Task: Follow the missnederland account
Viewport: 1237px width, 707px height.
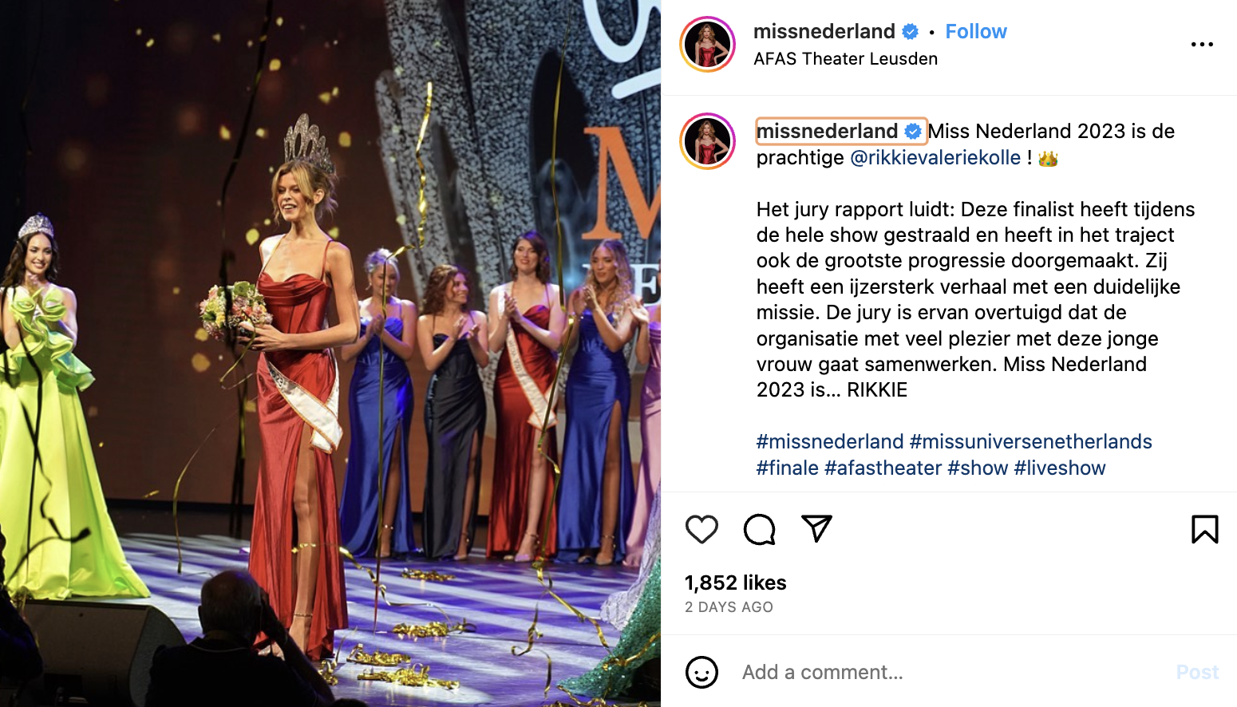Action: click(975, 32)
